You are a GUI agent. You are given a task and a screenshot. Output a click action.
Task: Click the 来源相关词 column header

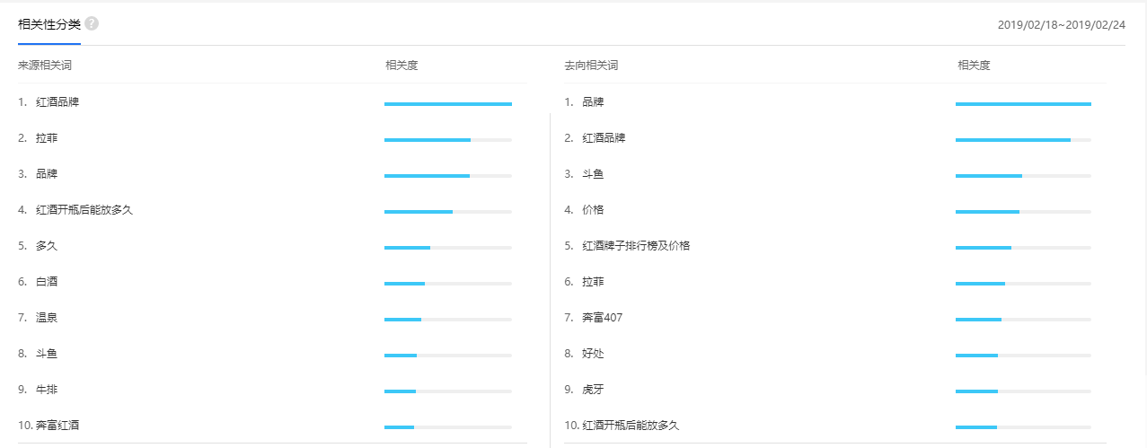coord(45,66)
